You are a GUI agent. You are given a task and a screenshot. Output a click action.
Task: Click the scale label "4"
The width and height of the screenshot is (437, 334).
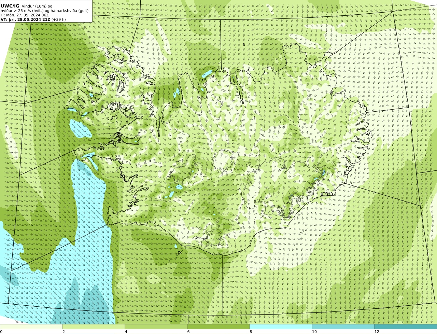[126, 332]
